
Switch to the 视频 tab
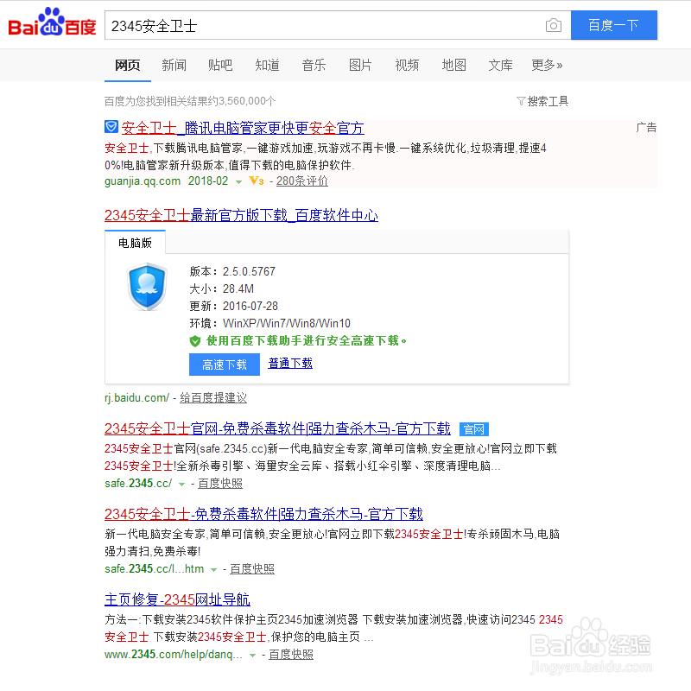click(407, 66)
